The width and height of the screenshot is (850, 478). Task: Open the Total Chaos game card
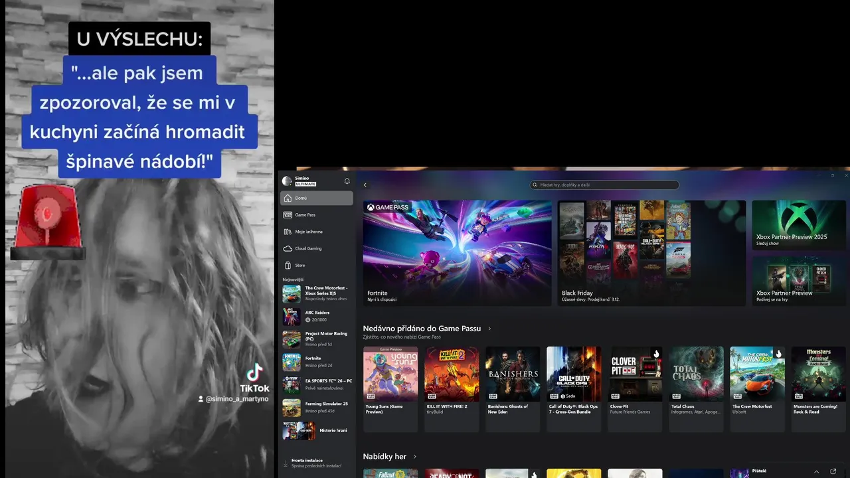696,389
